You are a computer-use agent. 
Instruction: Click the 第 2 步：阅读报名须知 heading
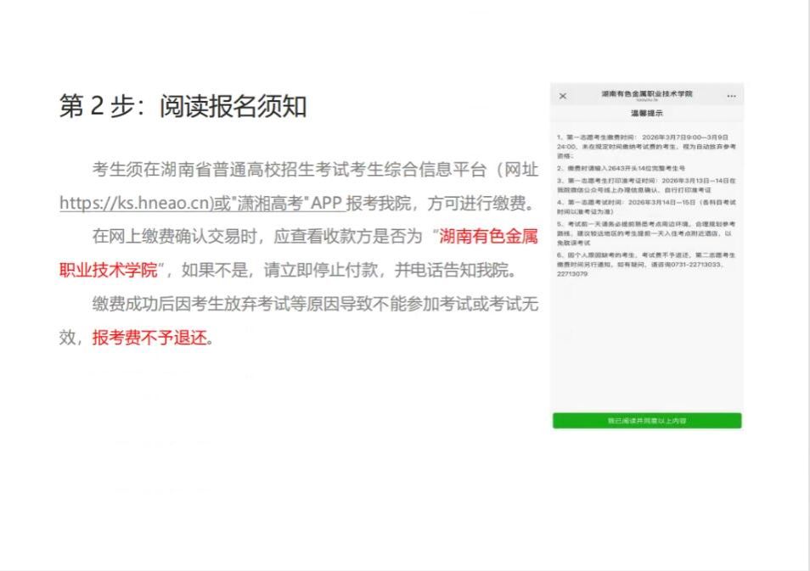pos(183,107)
